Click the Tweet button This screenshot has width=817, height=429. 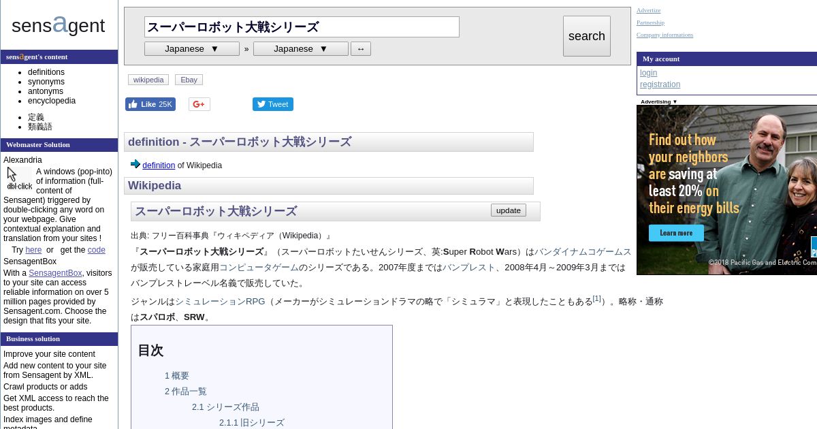pos(272,104)
